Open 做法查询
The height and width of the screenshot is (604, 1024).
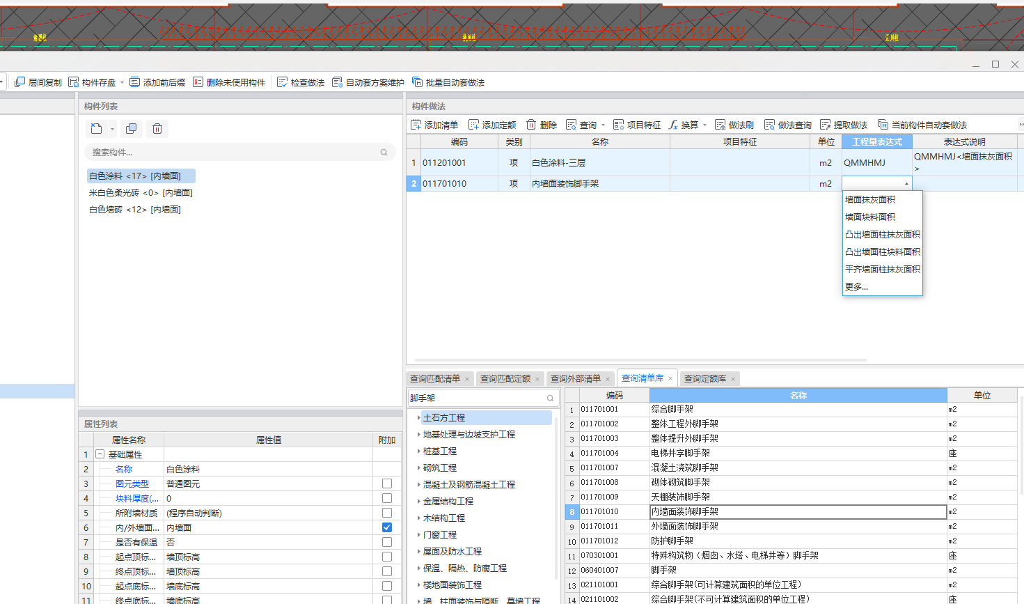tap(788, 125)
